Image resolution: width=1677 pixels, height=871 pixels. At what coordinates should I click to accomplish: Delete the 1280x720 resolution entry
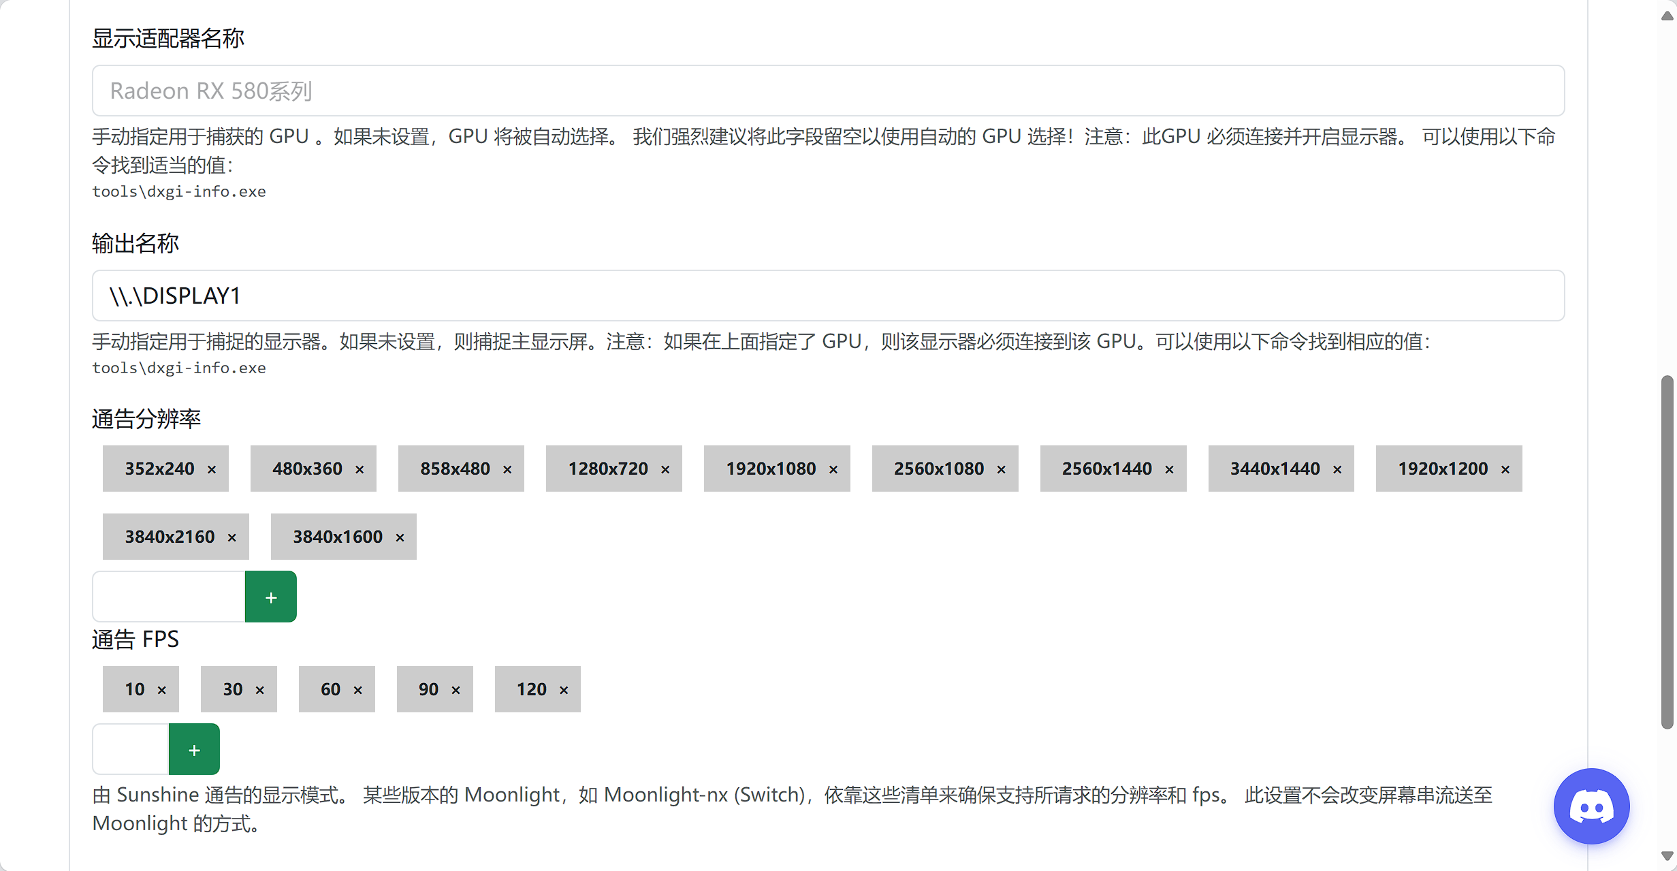coord(665,469)
